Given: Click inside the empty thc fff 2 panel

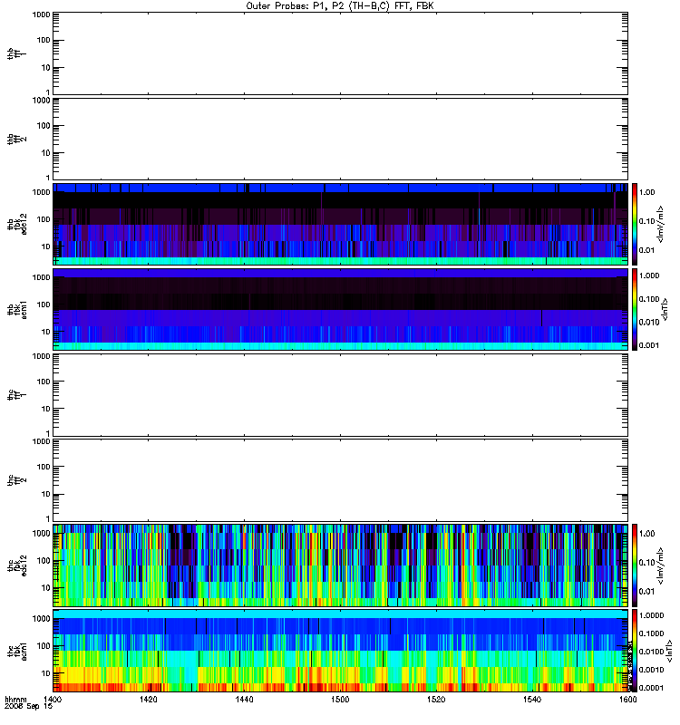Looking at the screenshot, I should coord(340,480).
